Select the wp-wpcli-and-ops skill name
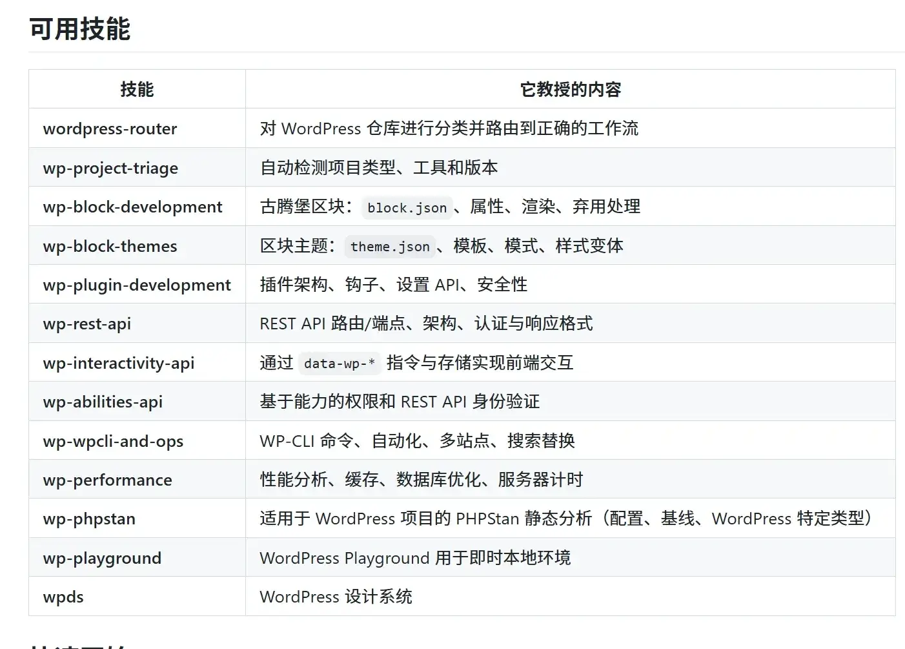This screenshot has width=905, height=649. click(113, 441)
